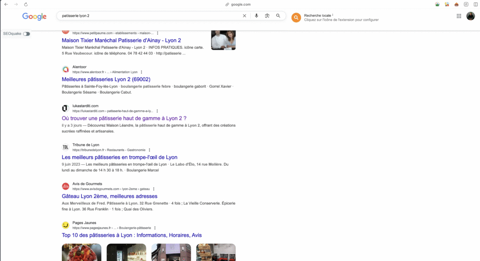Open Google Lens image search icon
Viewport: 480px width, 261px height.
pos(267,15)
